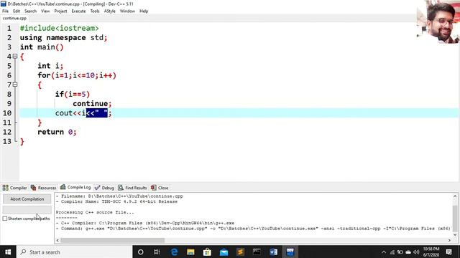The height and width of the screenshot is (258, 460).
Task: Click the Compile Log chart icon
Action: [63, 187]
